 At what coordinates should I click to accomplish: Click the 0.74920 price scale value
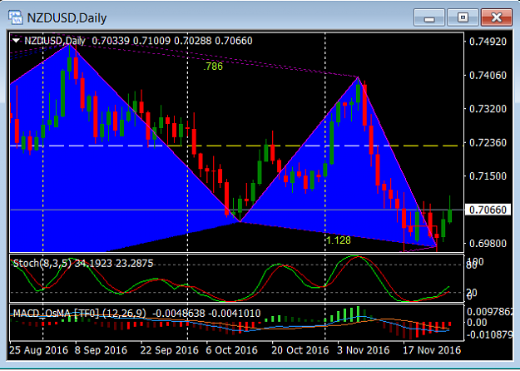click(488, 42)
